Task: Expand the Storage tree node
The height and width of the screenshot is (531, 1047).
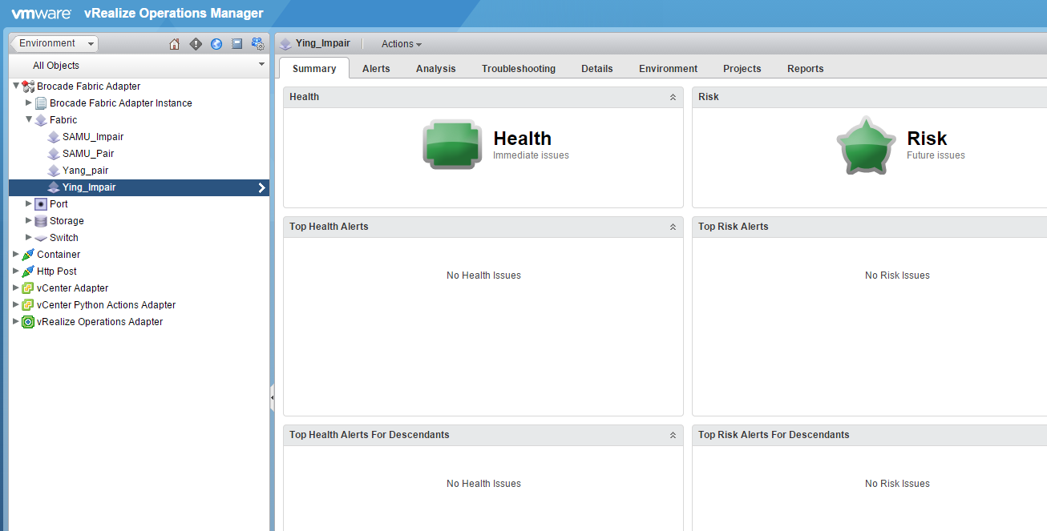Action: click(x=29, y=220)
